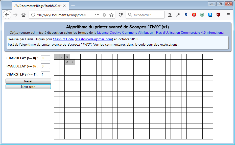
Task: Click the PAGEDELAY input field
Action: coord(45,66)
